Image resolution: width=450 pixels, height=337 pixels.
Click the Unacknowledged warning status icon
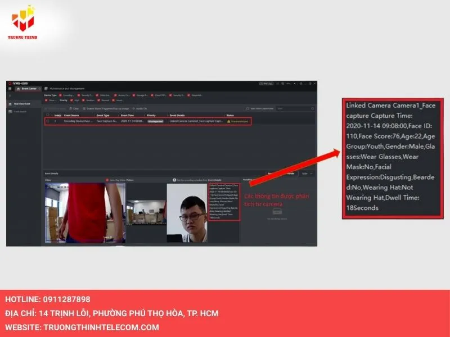coord(229,121)
